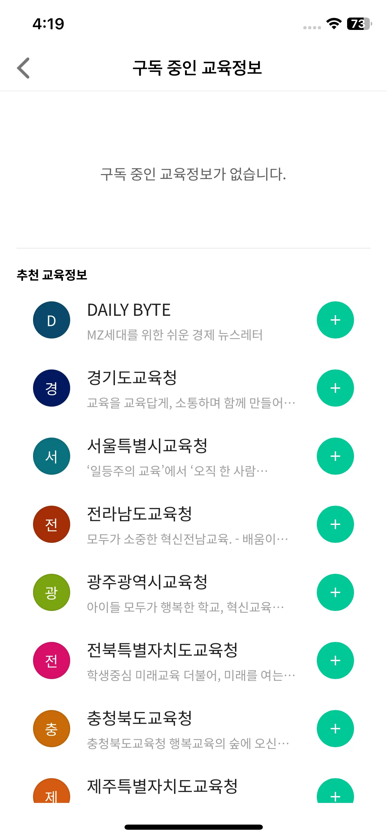Open the 충청북도교육청 list entry title
387x838 pixels.
pos(139,718)
